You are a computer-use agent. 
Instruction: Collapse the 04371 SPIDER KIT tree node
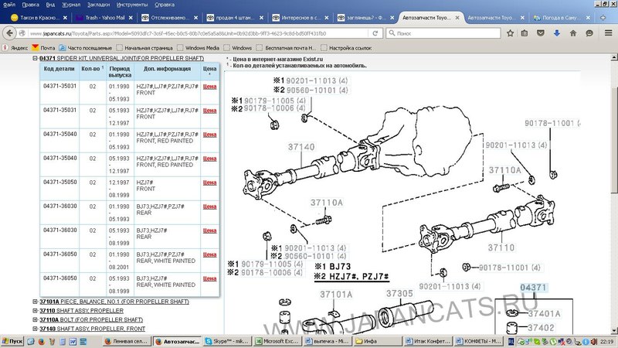[35, 58]
